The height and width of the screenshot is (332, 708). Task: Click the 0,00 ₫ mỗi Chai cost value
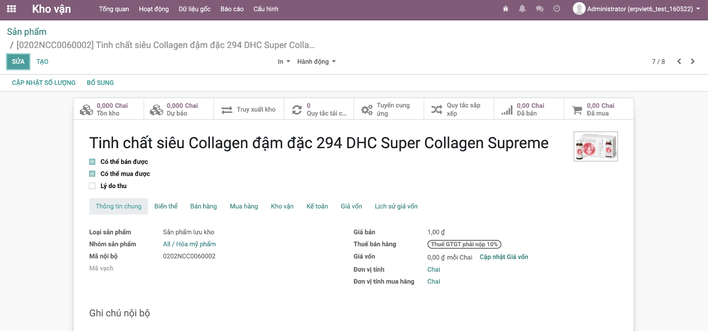[450, 257]
